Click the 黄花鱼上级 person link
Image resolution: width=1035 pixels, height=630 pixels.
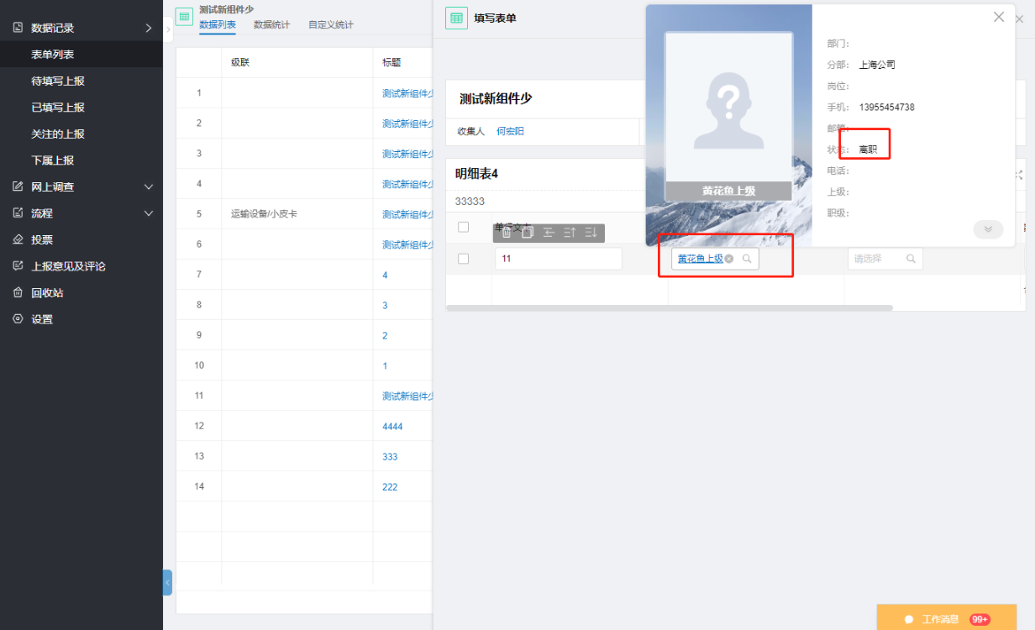coord(701,259)
